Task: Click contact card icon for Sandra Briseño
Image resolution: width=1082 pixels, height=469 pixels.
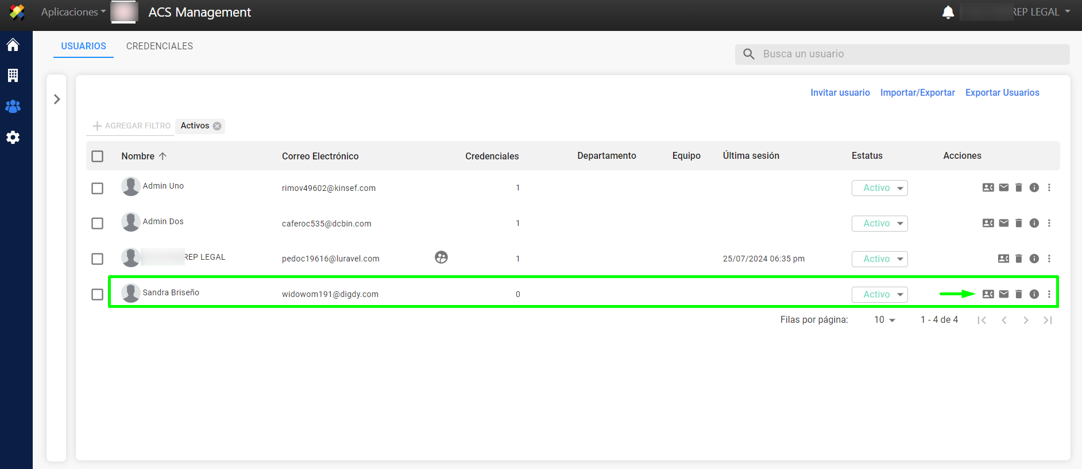Action: [988, 294]
